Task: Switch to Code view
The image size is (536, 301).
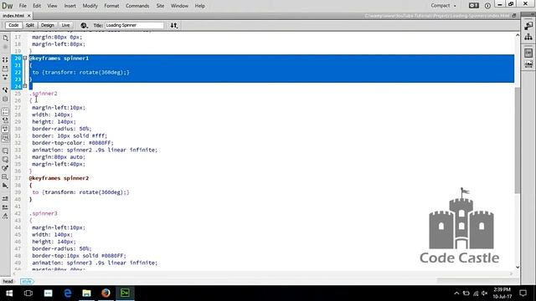Action: (13, 25)
